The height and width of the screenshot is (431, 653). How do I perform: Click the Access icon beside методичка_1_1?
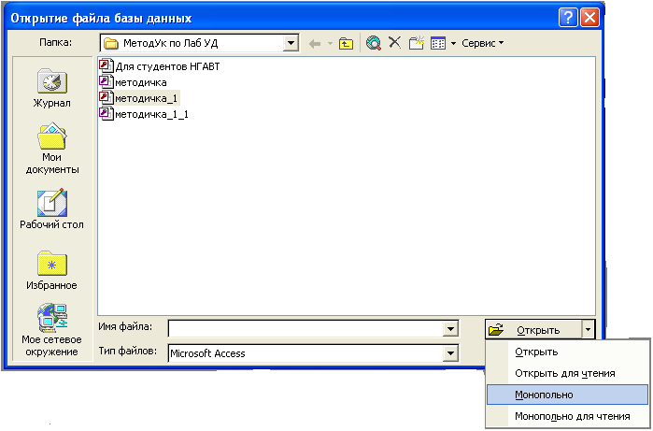pyautogui.click(x=106, y=113)
